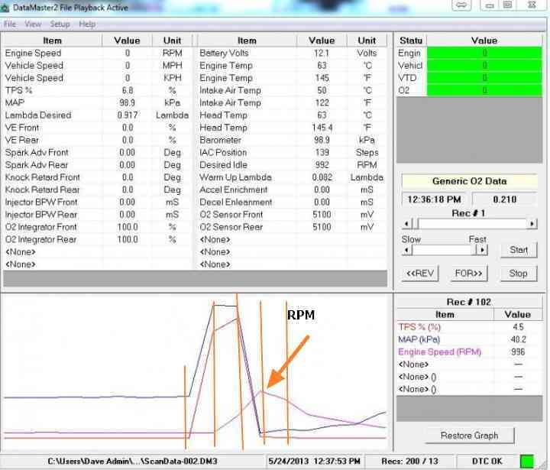Image resolution: width=550 pixels, height=470 pixels.
Task: Click the Start playback button
Action: point(519,250)
